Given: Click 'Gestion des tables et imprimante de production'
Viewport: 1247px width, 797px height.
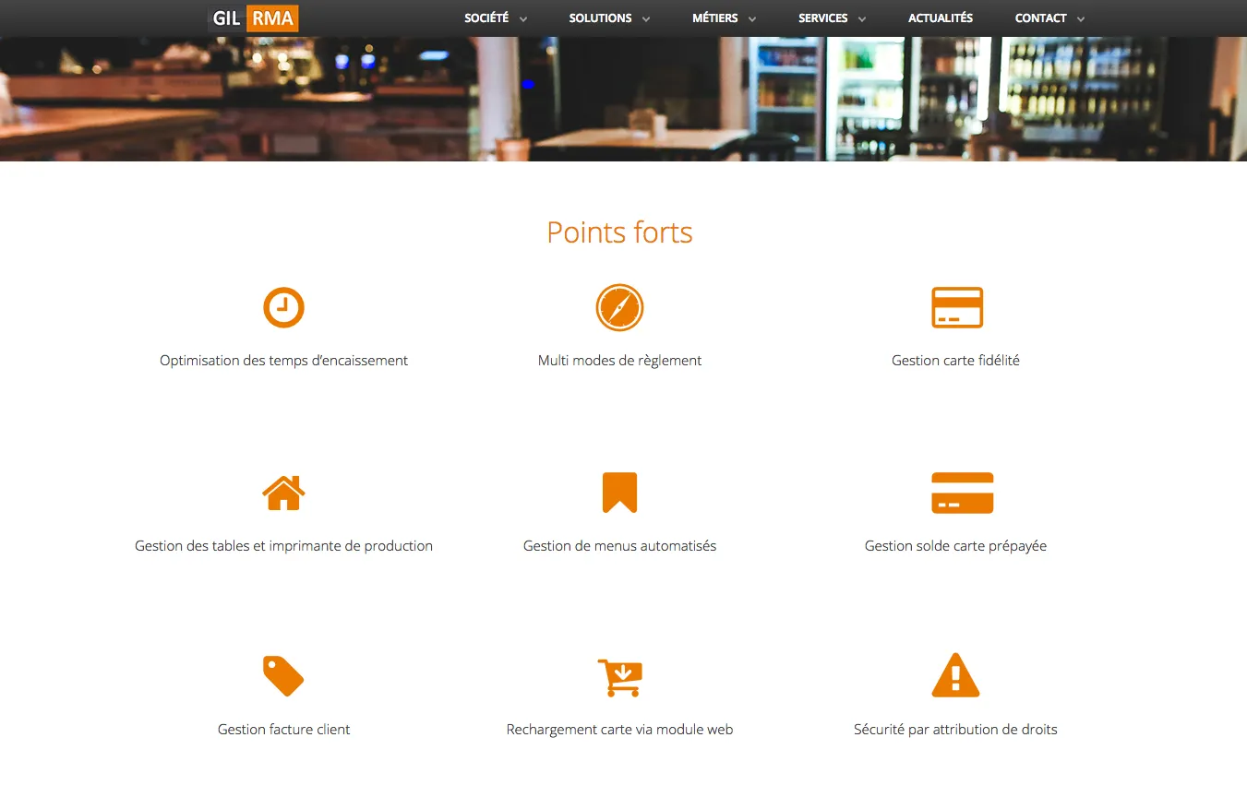Looking at the screenshot, I should pyautogui.click(x=283, y=546).
